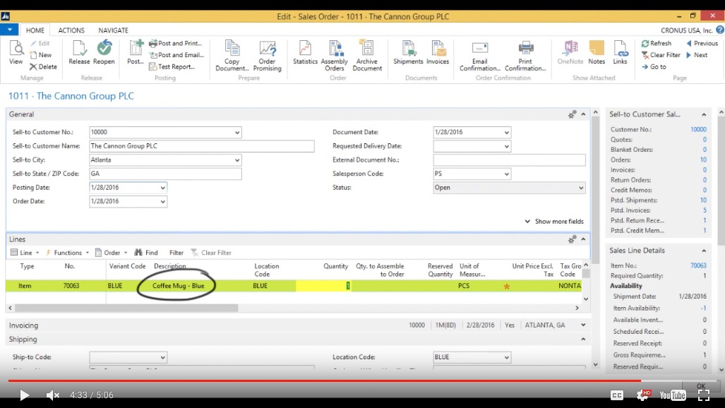Open Salesperson Code dropdown
Viewport: 725px width, 408px height.
pyautogui.click(x=506, y=174)
